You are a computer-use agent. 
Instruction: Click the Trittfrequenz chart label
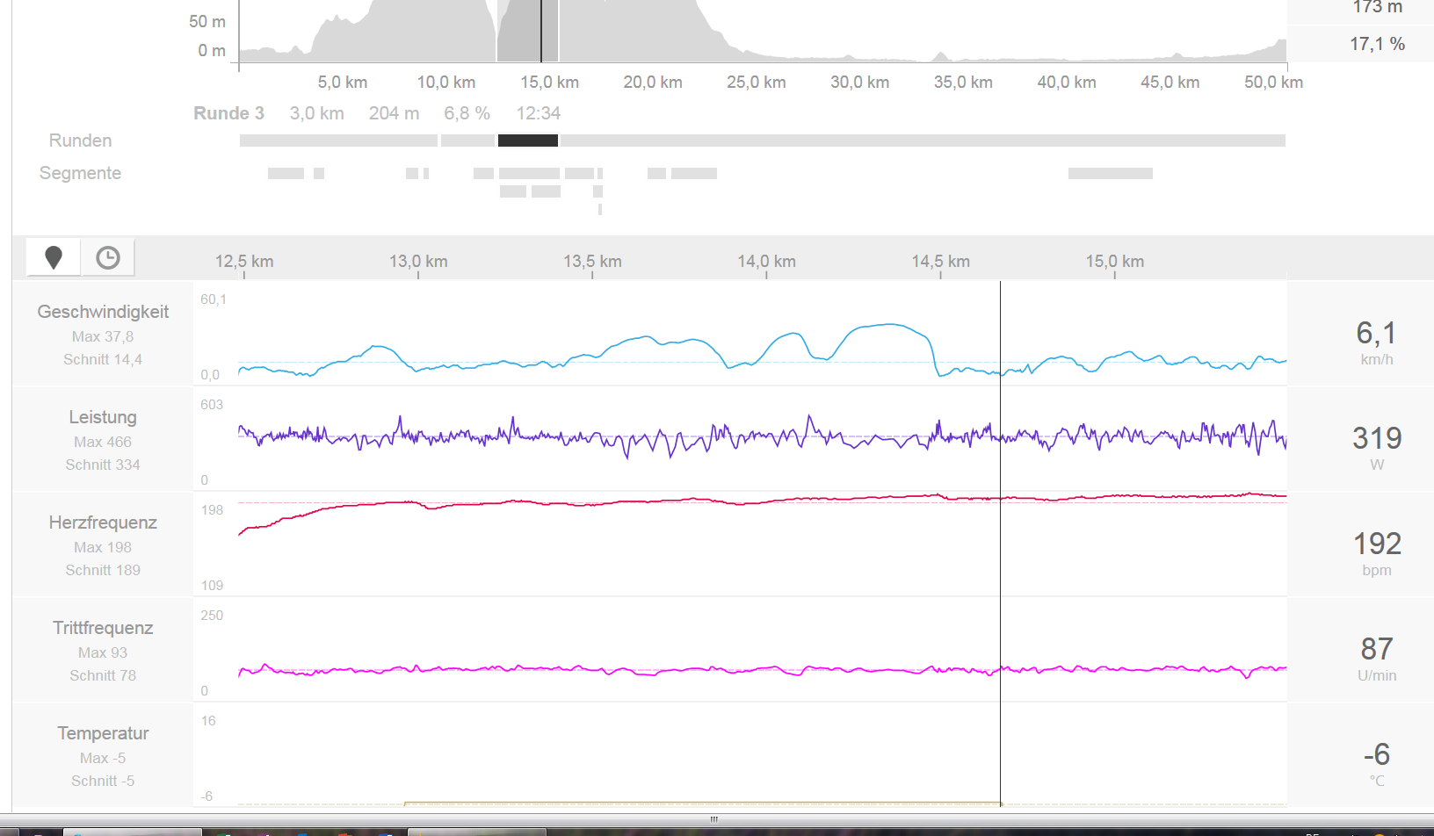103,628
